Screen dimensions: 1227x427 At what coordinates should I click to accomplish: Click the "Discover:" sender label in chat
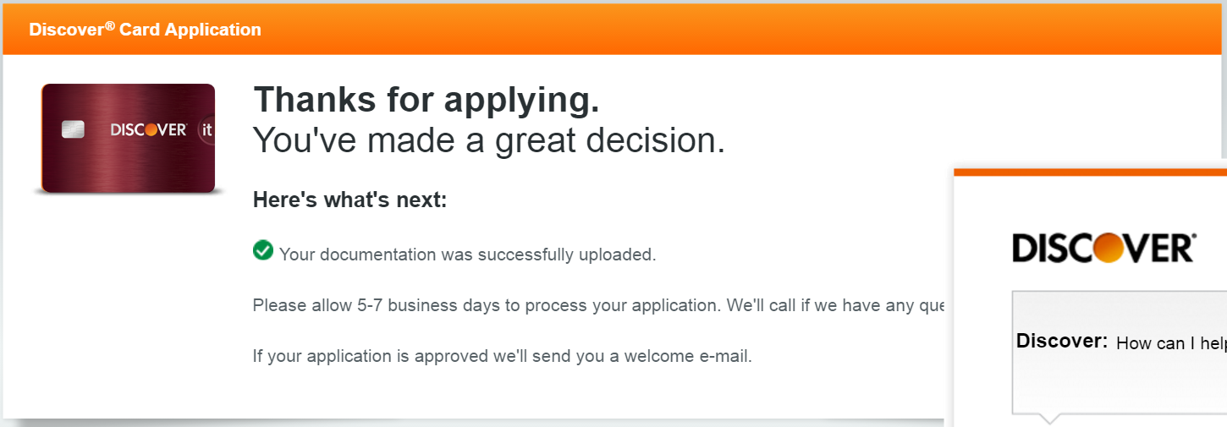(1061, 342)
